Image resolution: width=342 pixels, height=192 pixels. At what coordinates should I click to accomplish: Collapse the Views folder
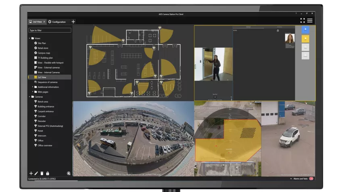[x=30, y=38]
